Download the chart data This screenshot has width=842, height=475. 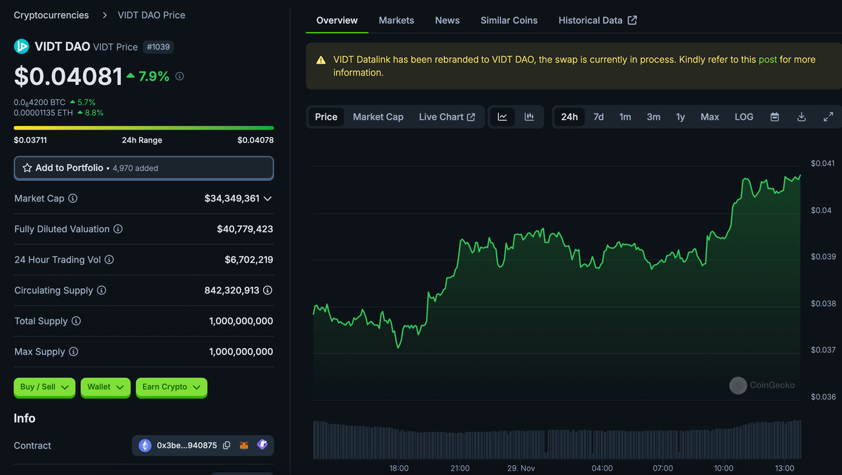click(x=801, y=116)
